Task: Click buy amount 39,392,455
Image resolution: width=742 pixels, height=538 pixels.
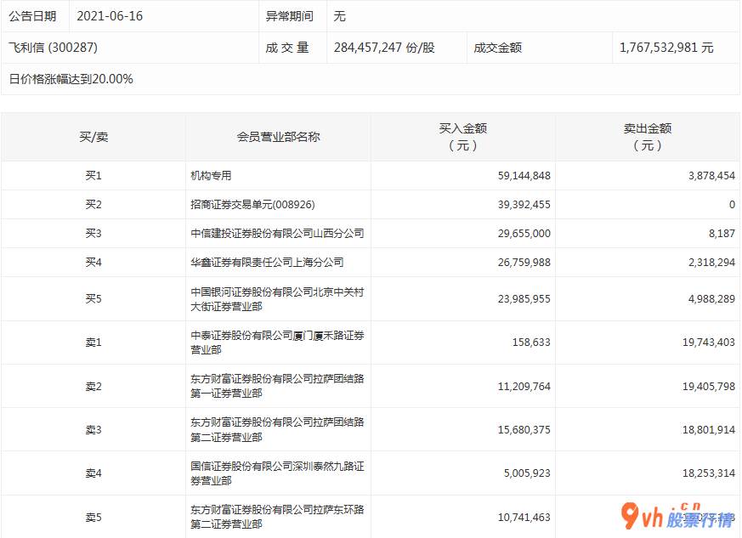Action: point(524,205)
